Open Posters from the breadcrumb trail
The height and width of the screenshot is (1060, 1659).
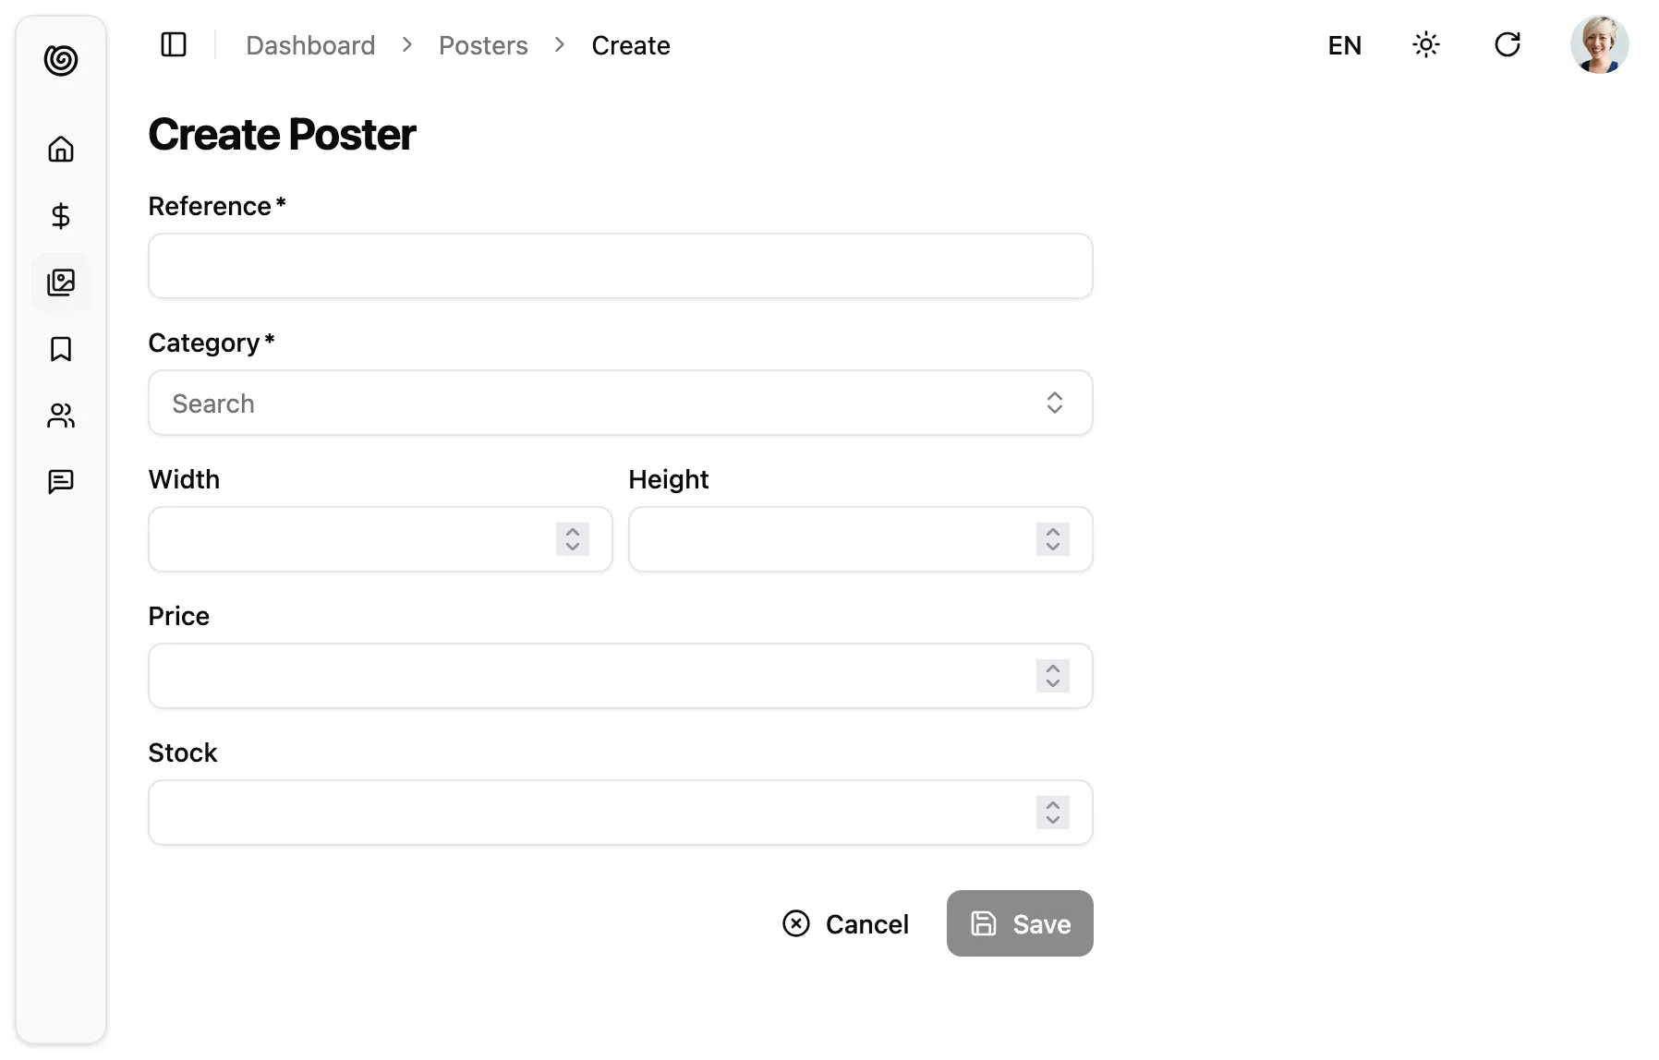[483, 44]
